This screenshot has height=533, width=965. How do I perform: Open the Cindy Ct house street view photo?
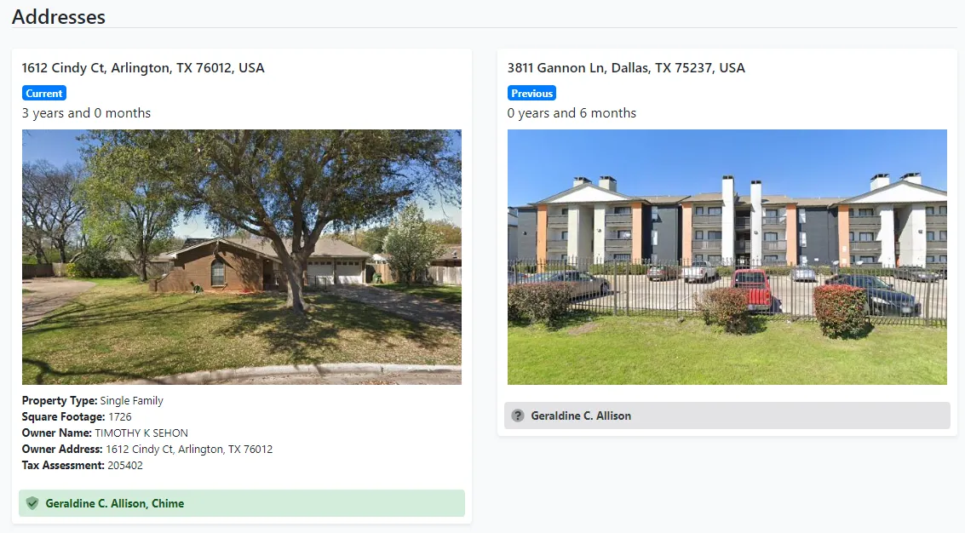[242, 256]
